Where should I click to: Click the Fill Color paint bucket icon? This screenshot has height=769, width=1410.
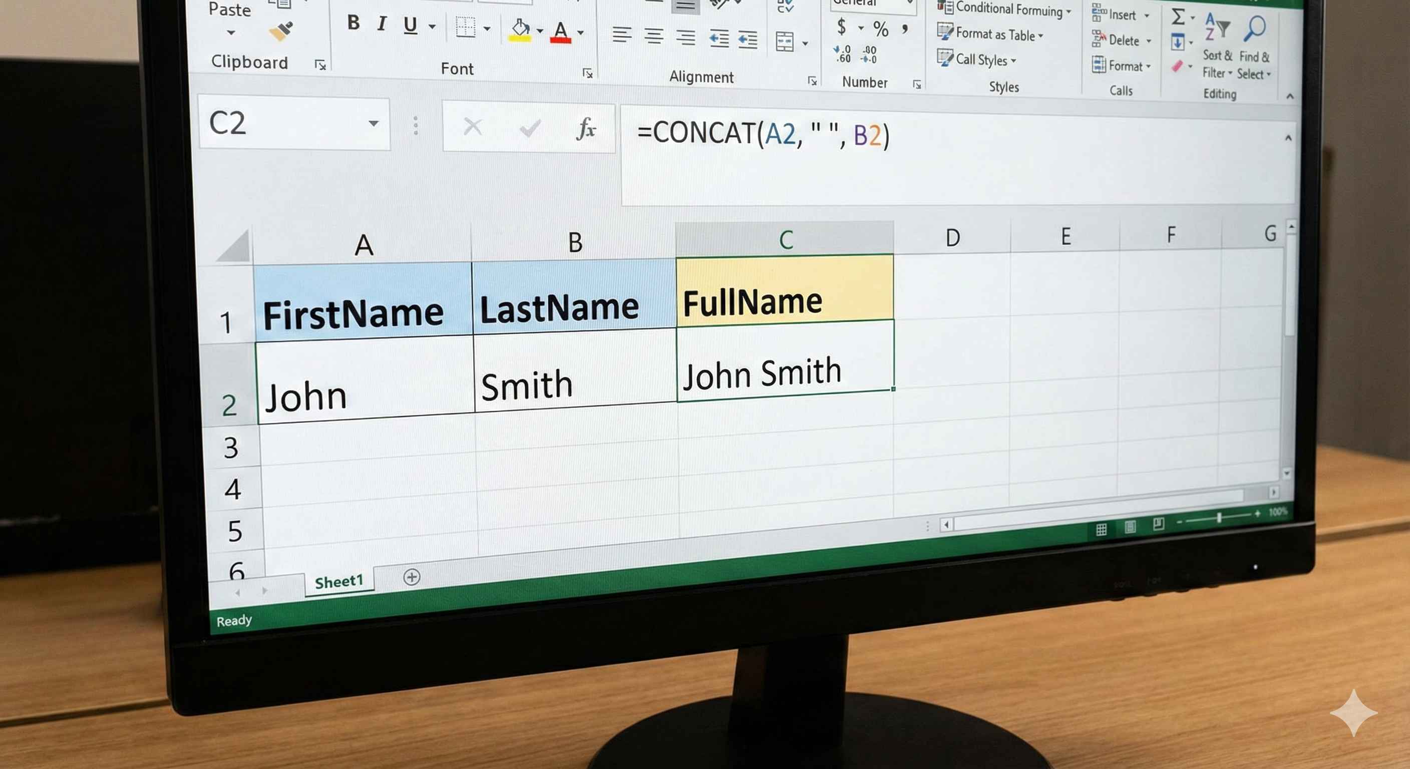520,29
